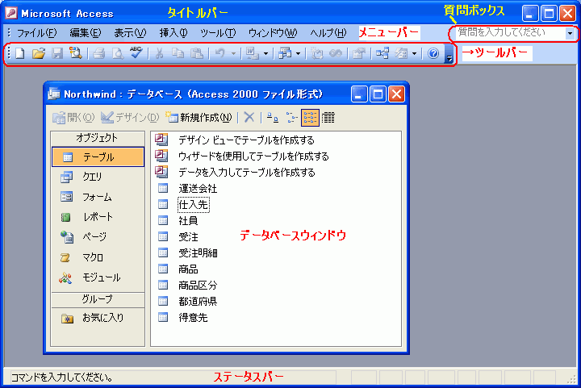Open the ウィンドウ(W) menu
The image size is (581, 388).
tap(273, 33)
